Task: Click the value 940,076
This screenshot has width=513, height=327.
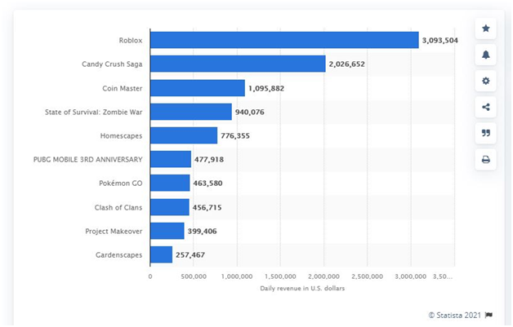Action: pos(250,112)
